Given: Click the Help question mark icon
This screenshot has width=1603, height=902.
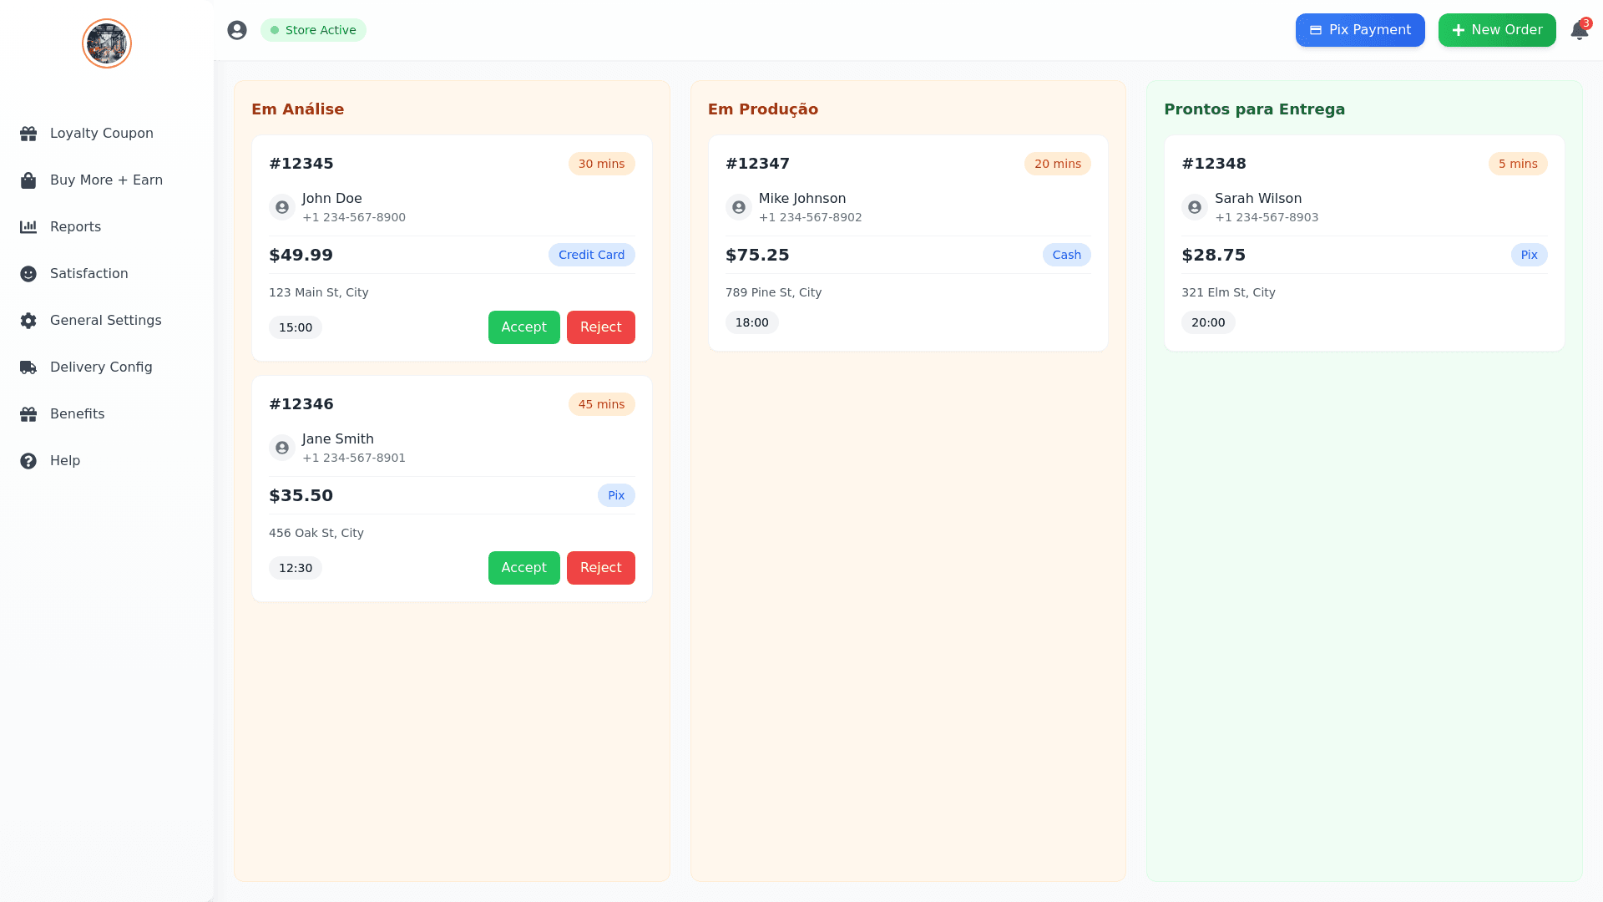Looking at the screenshot, I should pyautogui.click(x=28, y=461).
